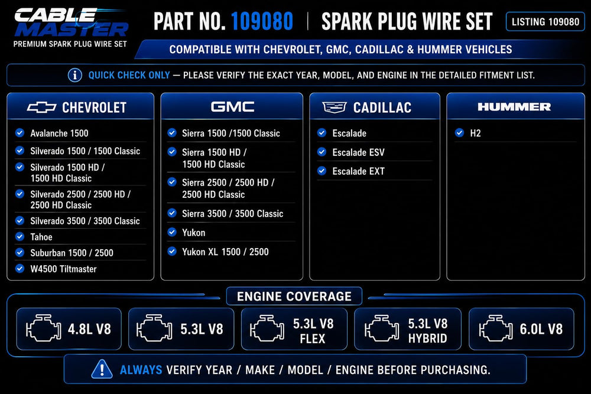This screenshot has width=591, height=394.
Task: Select the warning triangle icon
Action: click(102, 369)
